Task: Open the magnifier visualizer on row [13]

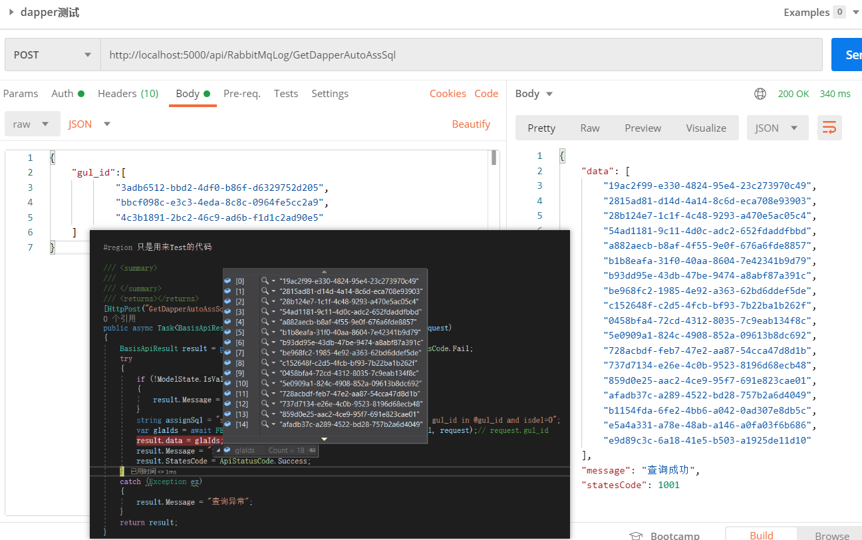Action: tap(265, 414)
